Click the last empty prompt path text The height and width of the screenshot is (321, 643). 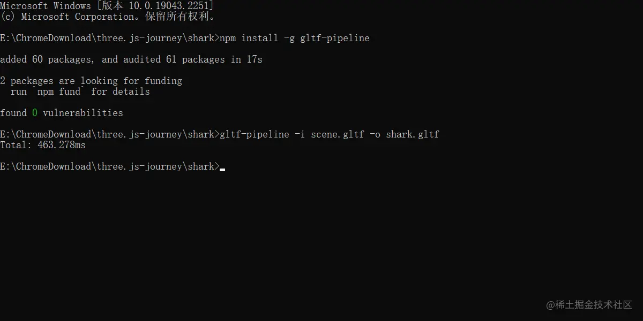click(x=110, y=166)
